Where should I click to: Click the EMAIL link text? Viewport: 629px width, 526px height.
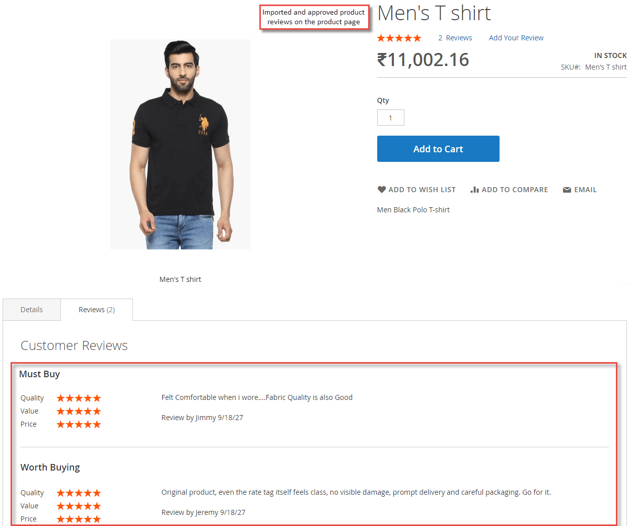point(585,190)
